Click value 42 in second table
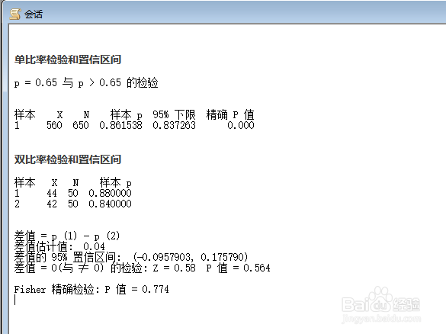 point(52,204)
